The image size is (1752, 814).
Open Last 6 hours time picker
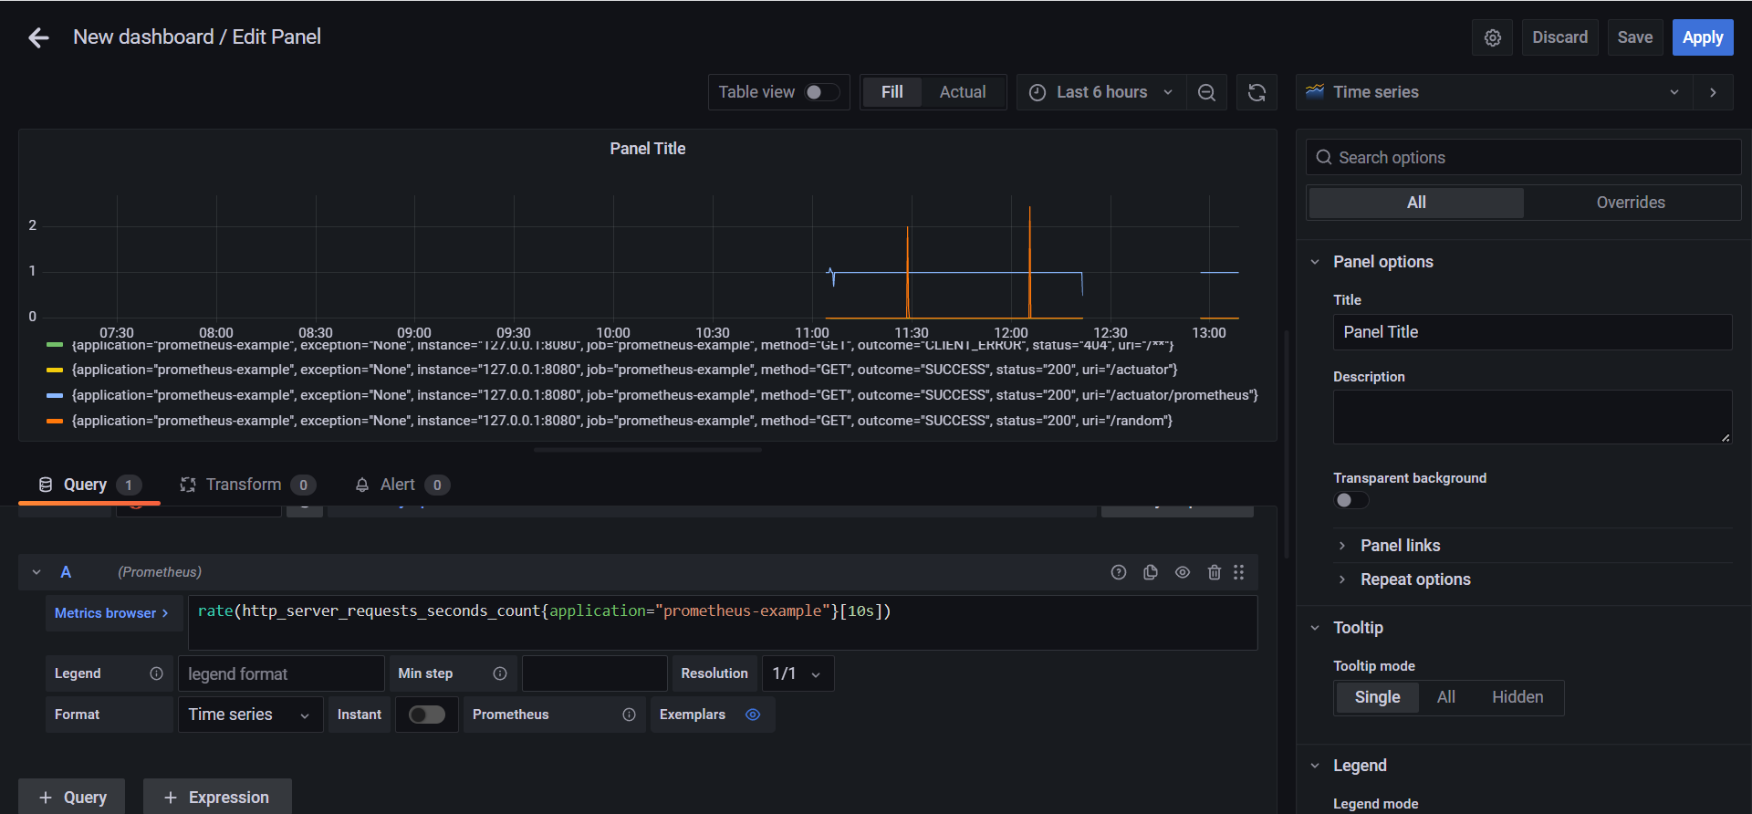[1101, 92]
